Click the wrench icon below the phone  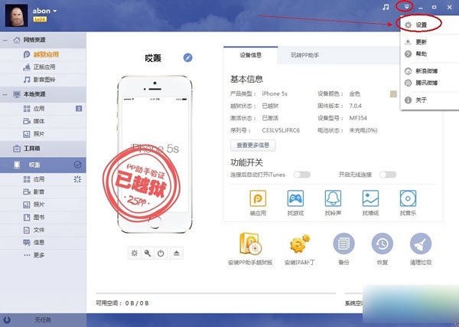148,253
